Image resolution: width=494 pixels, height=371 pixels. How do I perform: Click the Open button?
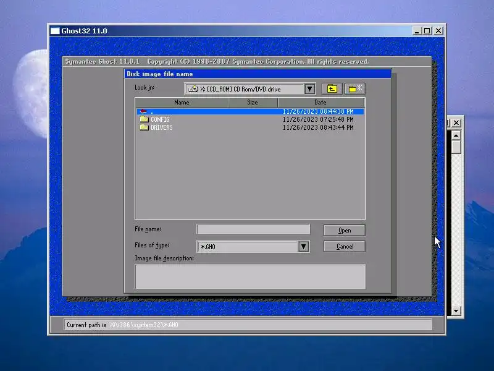click(345, 230)
